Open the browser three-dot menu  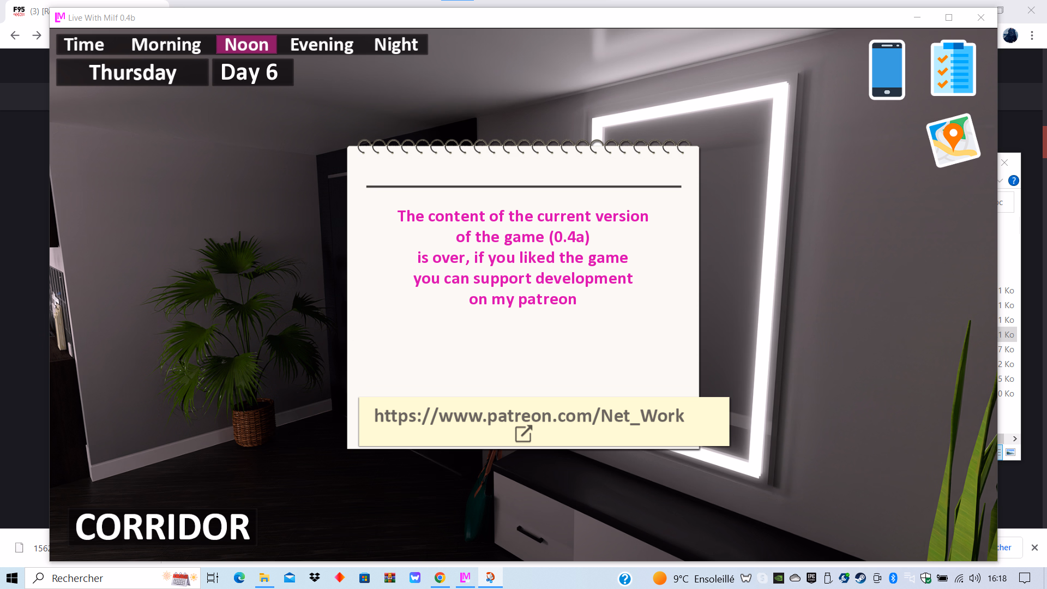coord(1032,35)
